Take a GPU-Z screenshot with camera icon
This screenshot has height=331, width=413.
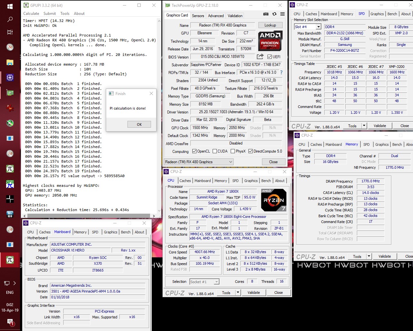pyautogui.click(x=266, y=14)
